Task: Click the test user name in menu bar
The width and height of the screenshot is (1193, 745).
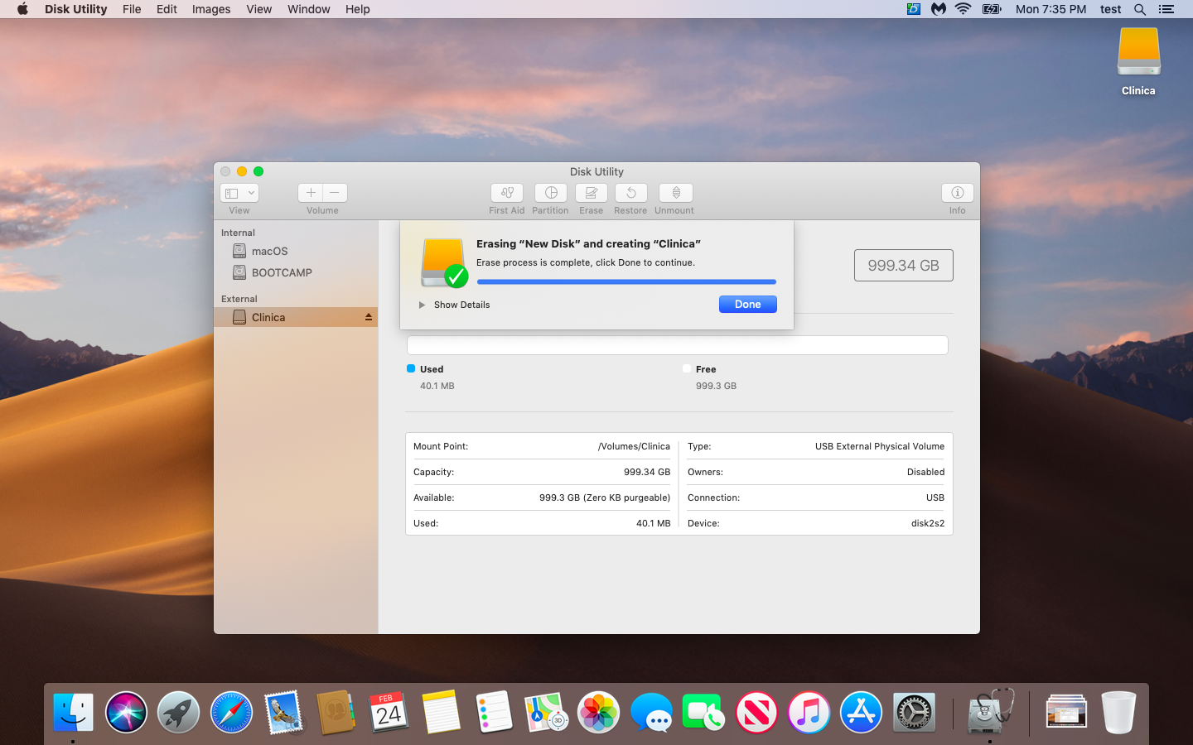Action: (x=1111, y=9)
